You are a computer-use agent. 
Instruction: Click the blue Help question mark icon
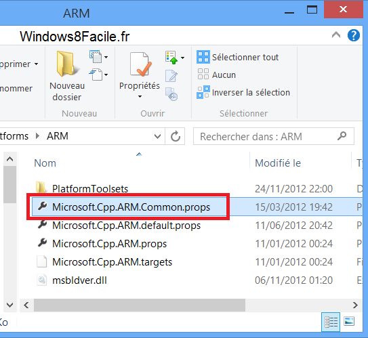354,36
